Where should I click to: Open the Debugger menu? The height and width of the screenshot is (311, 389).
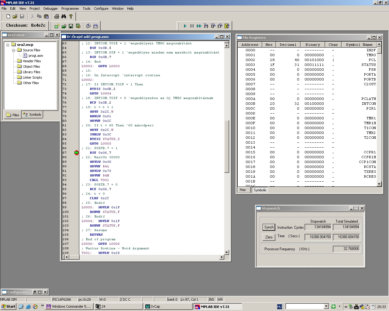50,9
